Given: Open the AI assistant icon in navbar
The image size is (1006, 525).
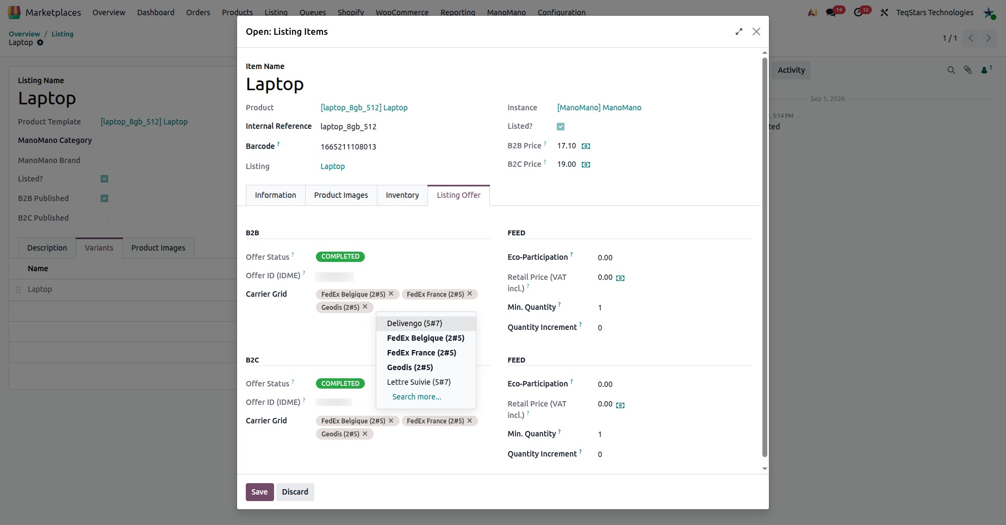Looking at the screenshot, I should [812, 12].
